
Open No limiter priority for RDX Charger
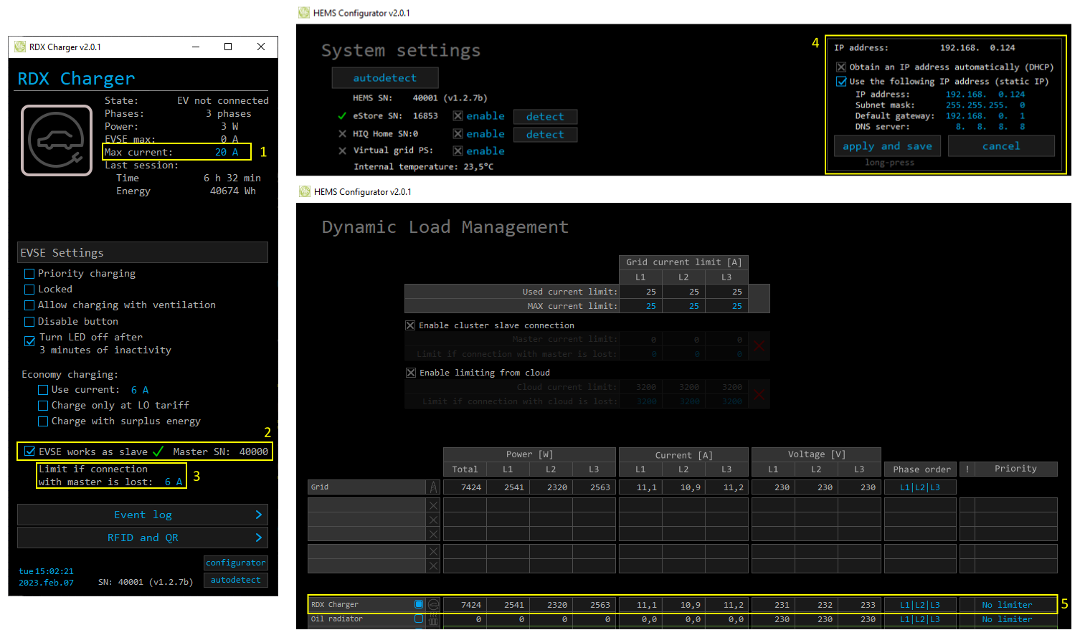pyautogui.click(x=1007, y=605)
